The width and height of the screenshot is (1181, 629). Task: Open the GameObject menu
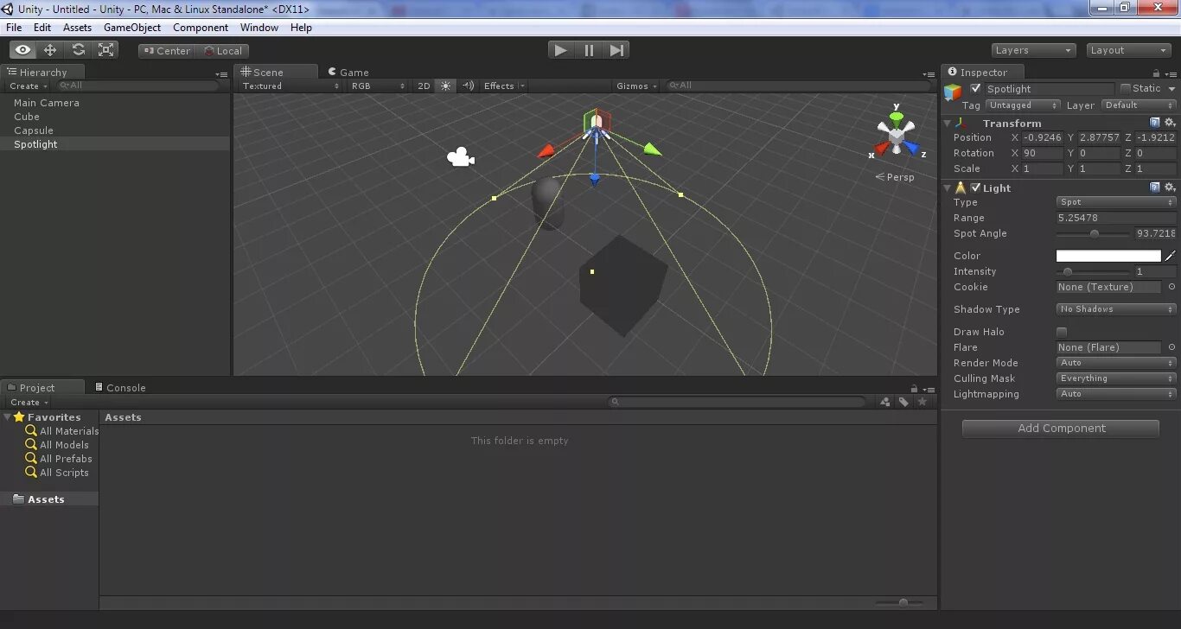click(131, 27)
